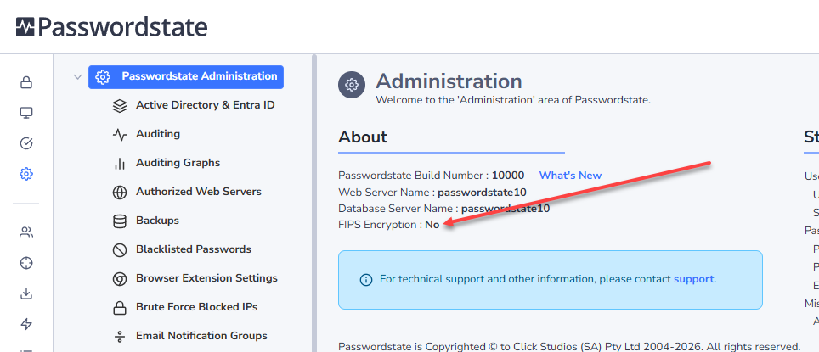
Task: Select Backups in the navigation tree
Action: tap(157, 220)
